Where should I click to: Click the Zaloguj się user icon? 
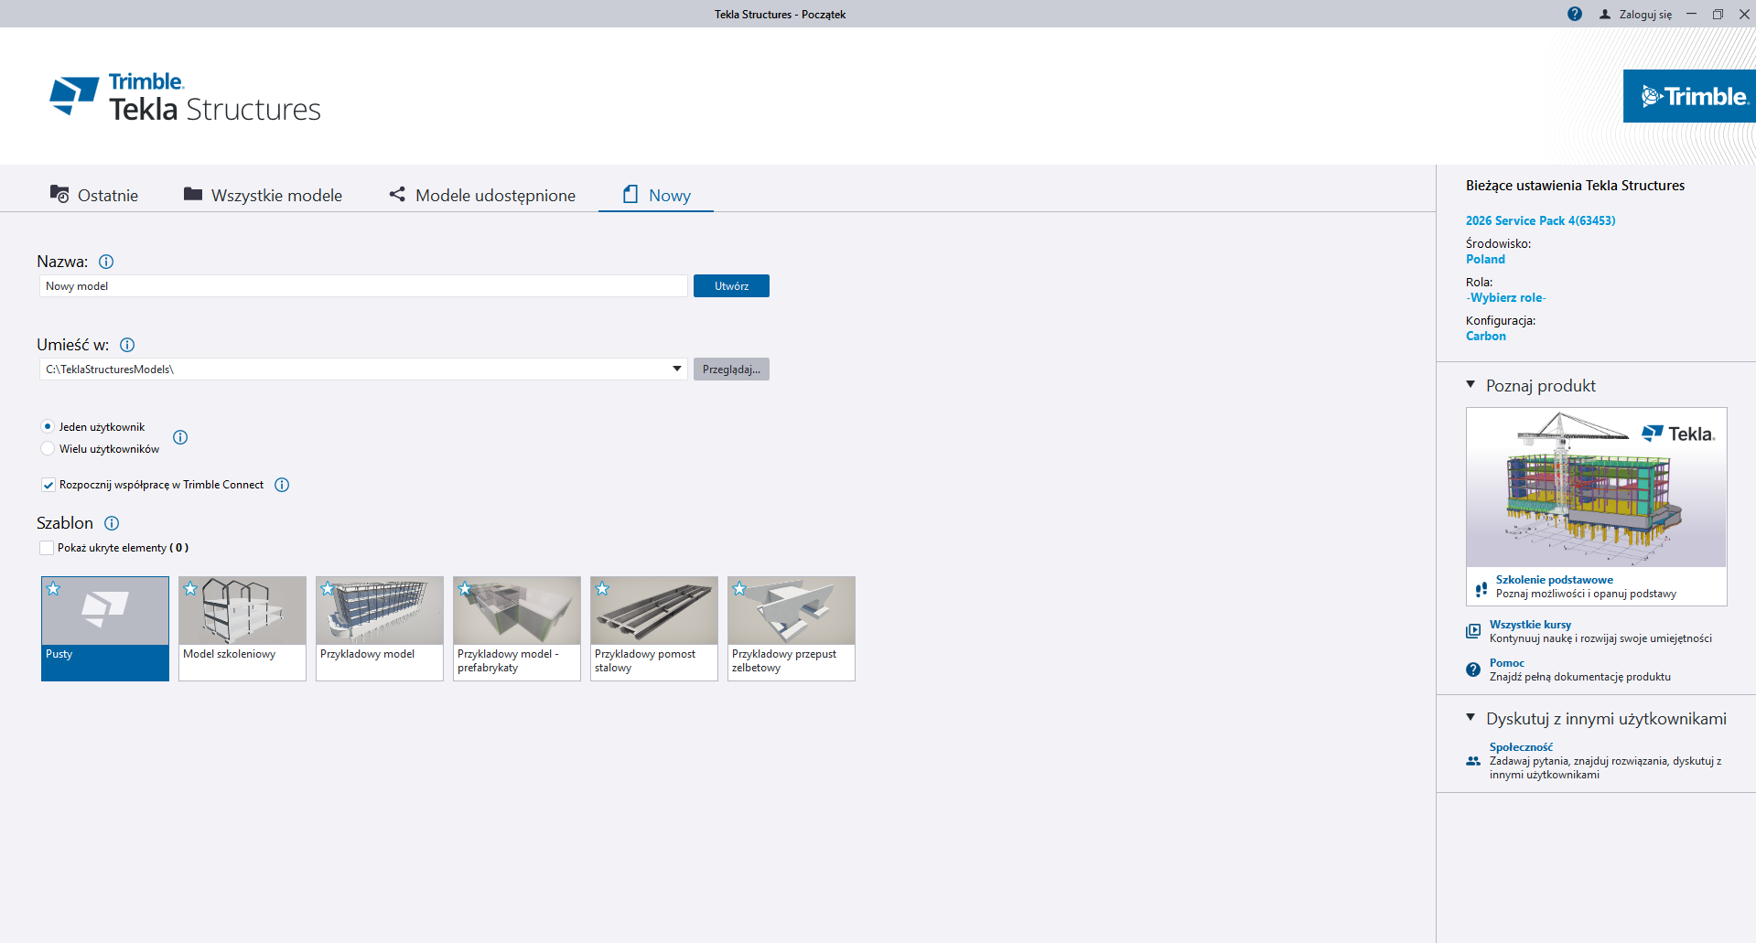pos(1604,14)
